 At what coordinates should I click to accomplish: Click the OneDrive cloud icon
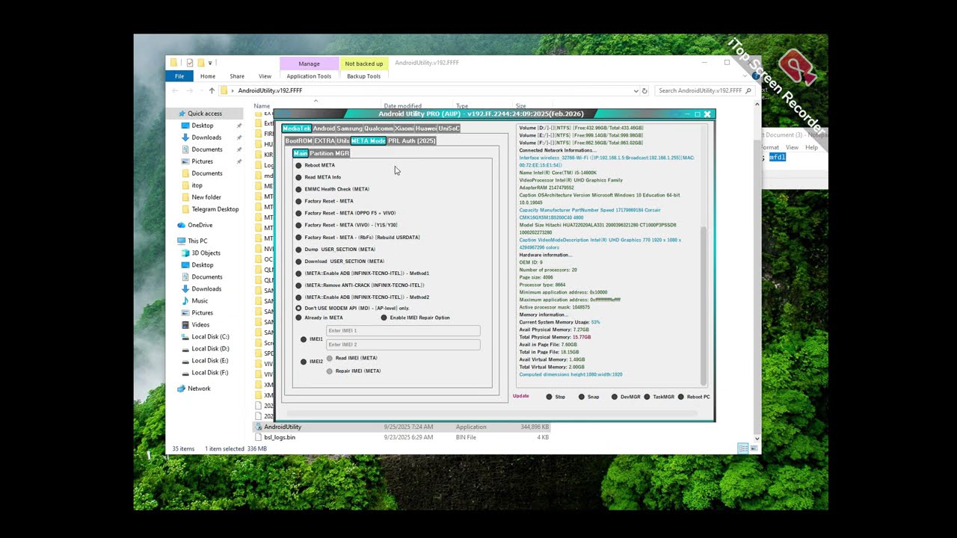(x=181, y=225)
